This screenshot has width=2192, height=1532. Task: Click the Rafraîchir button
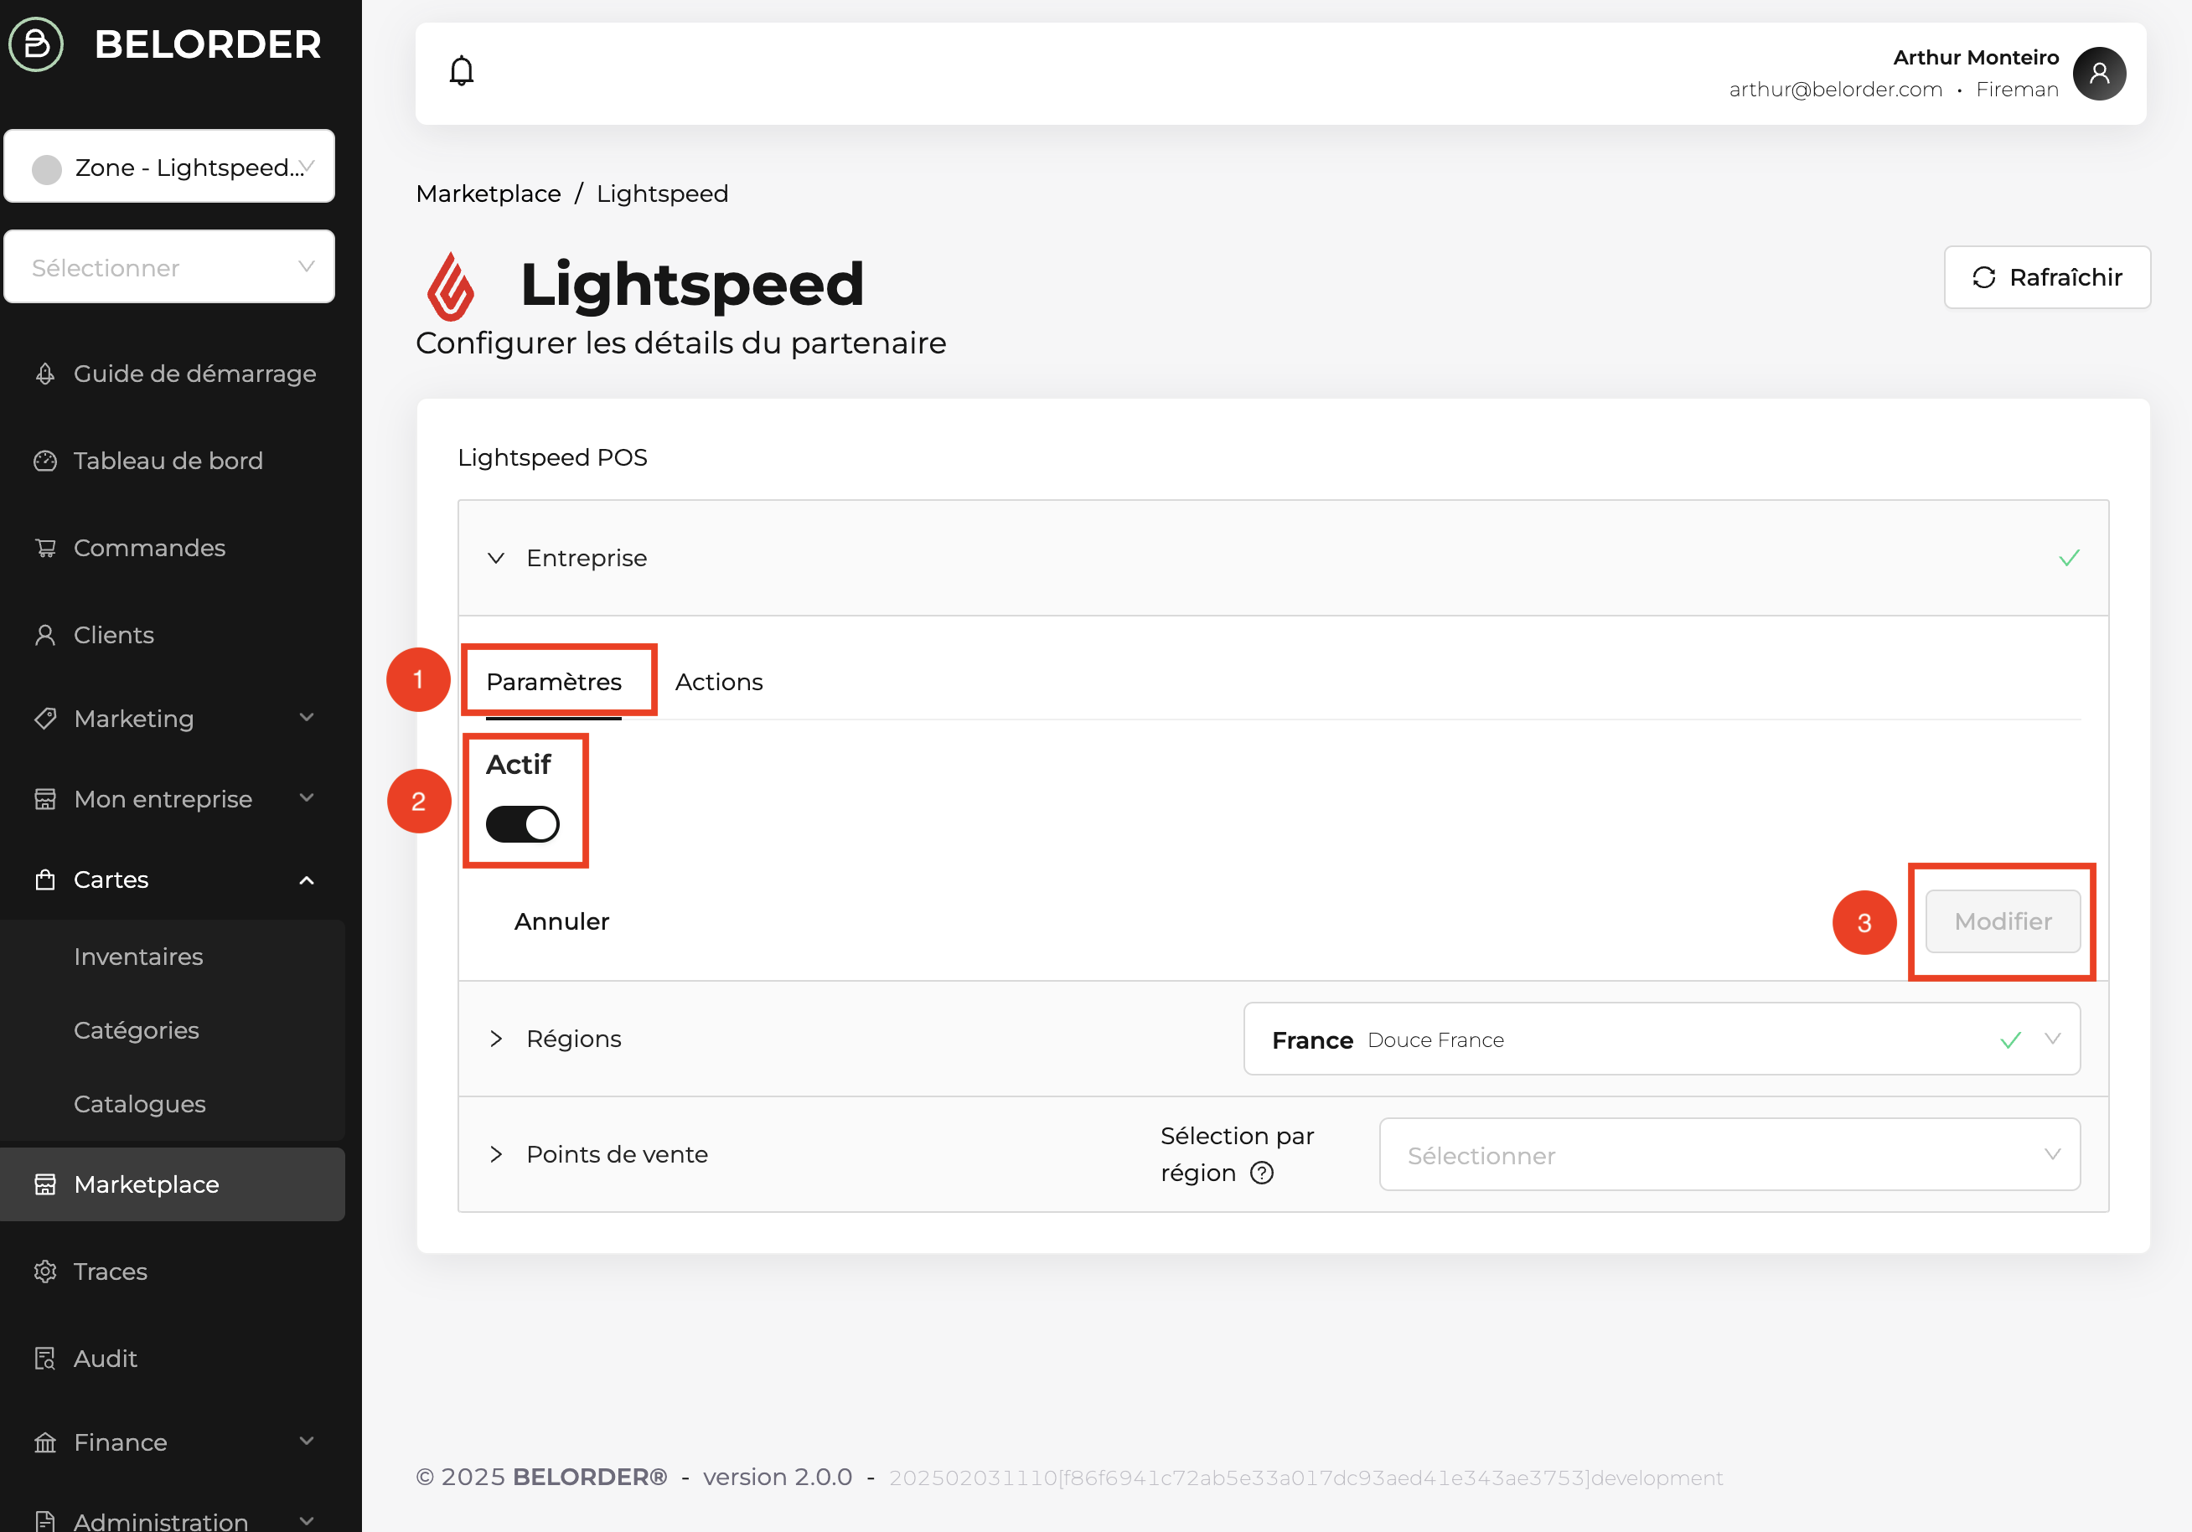[x=2047, y=276]
